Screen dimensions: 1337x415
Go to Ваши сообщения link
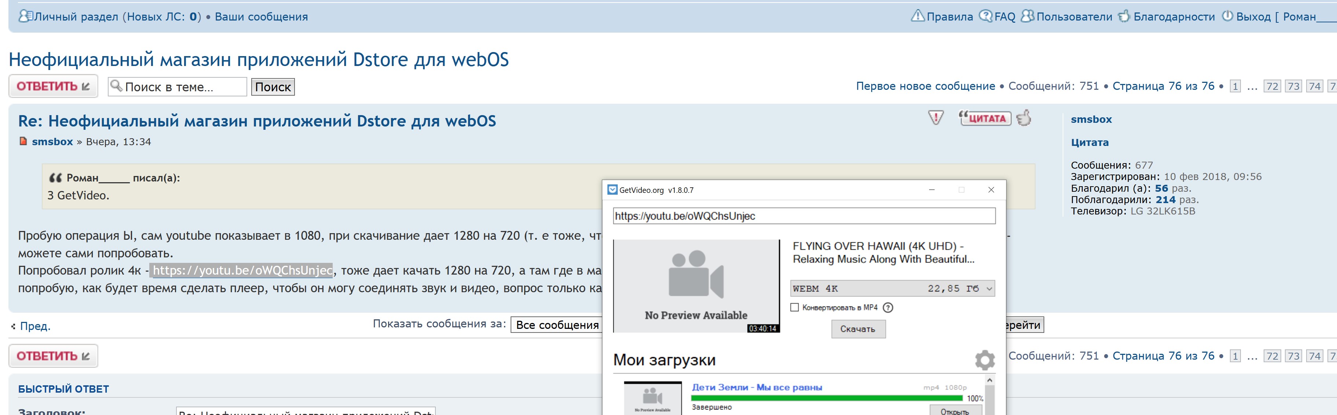pos(261,16)
